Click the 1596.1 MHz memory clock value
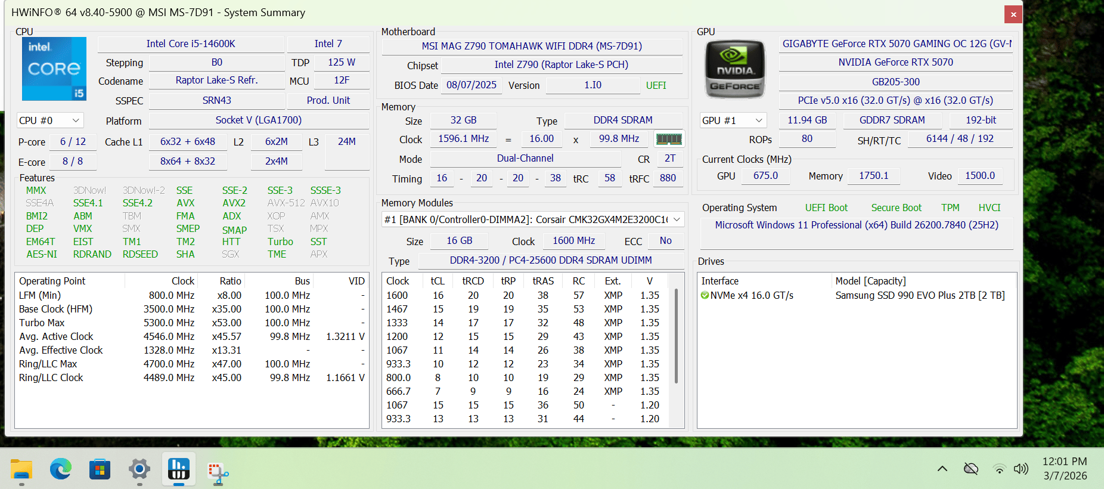 (464, 139)
